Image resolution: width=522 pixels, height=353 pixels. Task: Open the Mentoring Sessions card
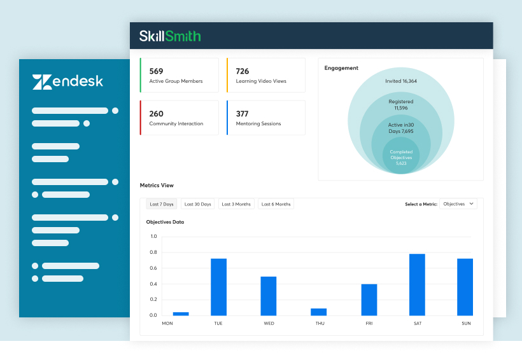click(265, 118)
